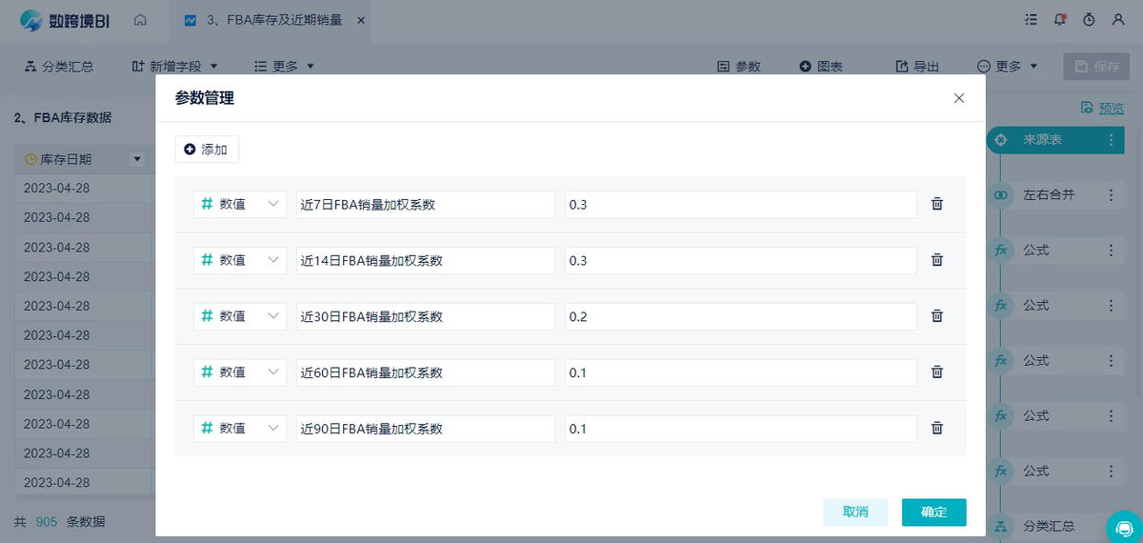Open 新增字段 dropdown menu
Image resolution: width=1143 pixels, height=543 pixels.
coord(175,66)
